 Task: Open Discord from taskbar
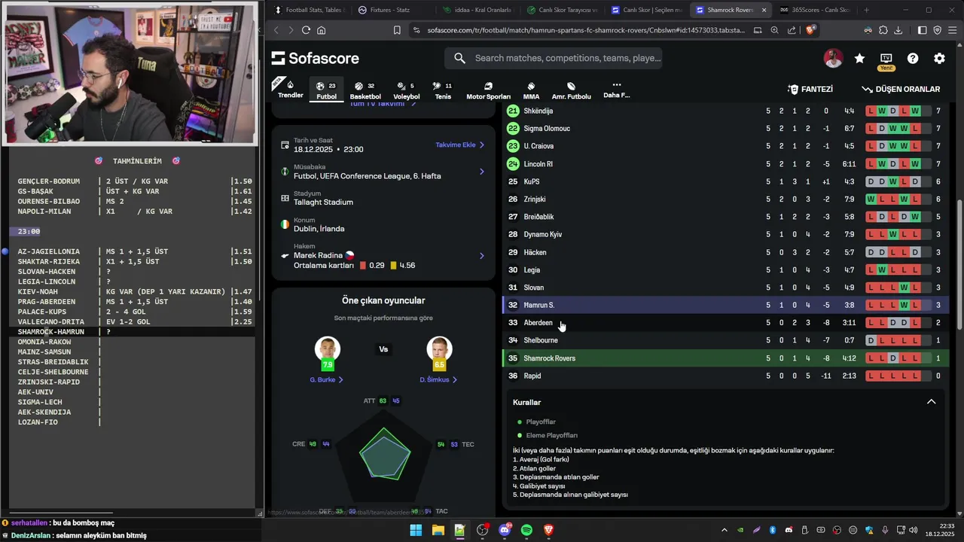(504, 530)
